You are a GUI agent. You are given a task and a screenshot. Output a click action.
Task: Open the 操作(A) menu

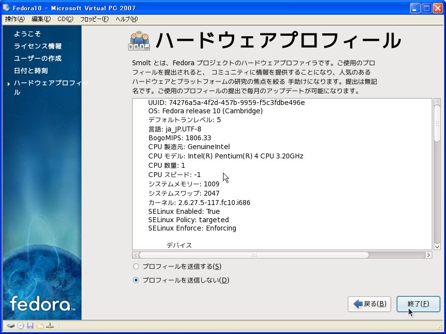(x=15, y=19)
